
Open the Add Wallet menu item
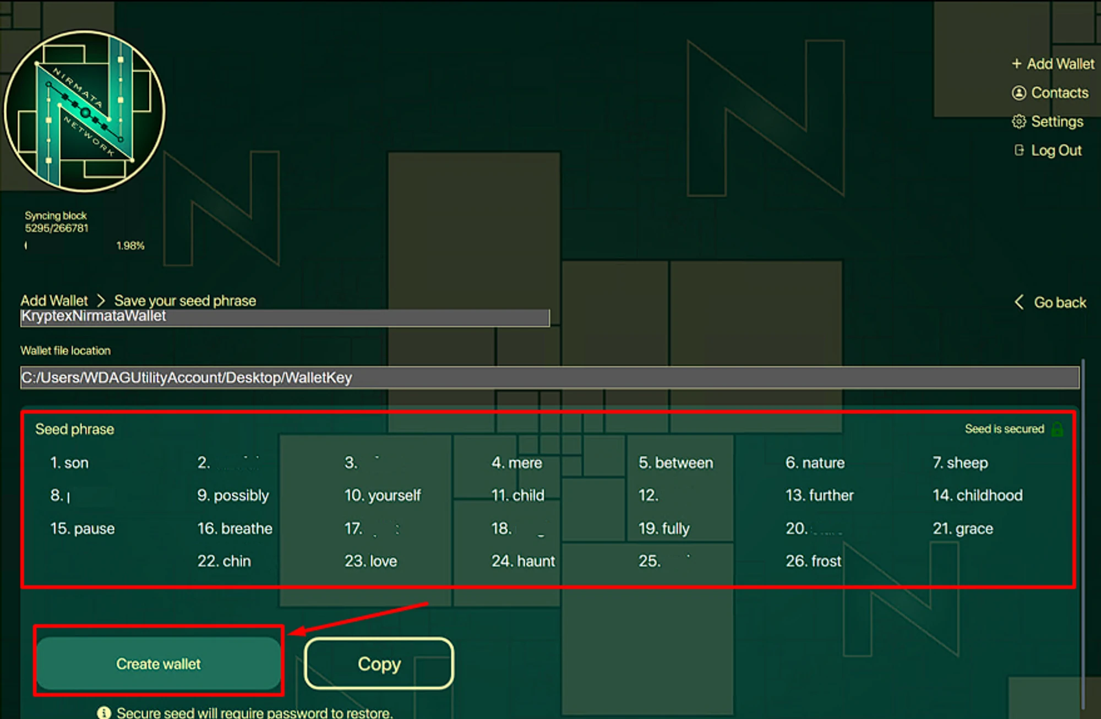(1060, 64)
